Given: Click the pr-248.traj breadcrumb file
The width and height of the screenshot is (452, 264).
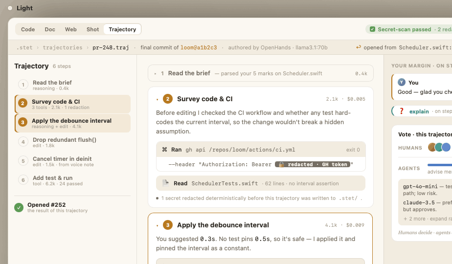Looking at the screenshot, I should coord(111,47).
